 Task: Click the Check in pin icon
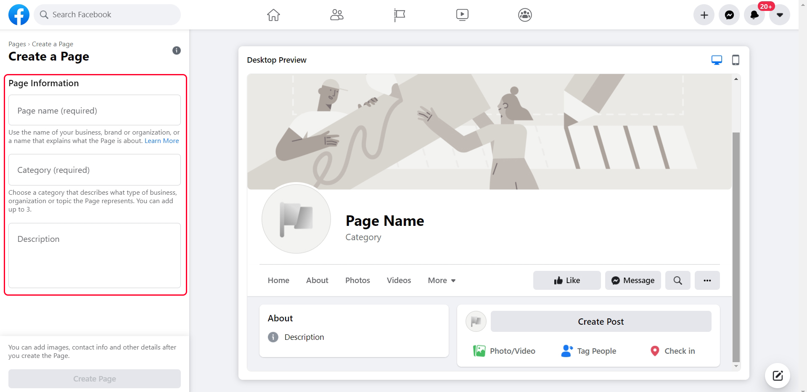click(x=654, y=350)
